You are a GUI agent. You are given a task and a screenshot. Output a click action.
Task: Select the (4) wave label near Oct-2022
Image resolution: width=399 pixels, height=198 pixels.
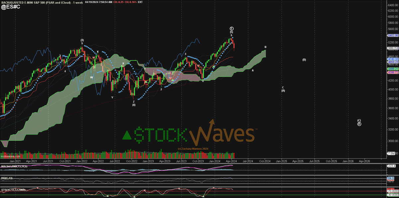pos(134,105)
